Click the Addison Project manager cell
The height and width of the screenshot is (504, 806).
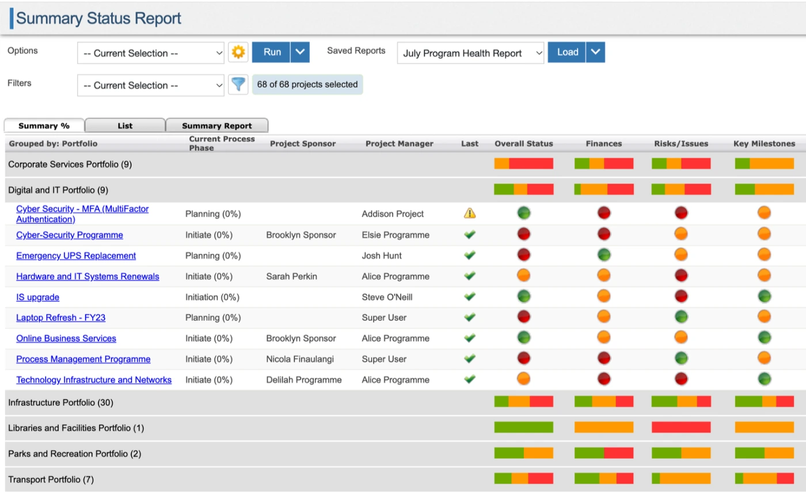[x=393, y=214]
